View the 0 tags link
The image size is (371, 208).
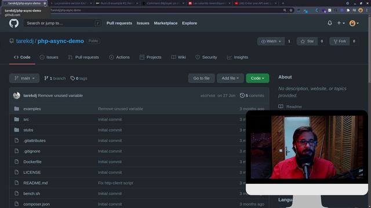(79, 79)
